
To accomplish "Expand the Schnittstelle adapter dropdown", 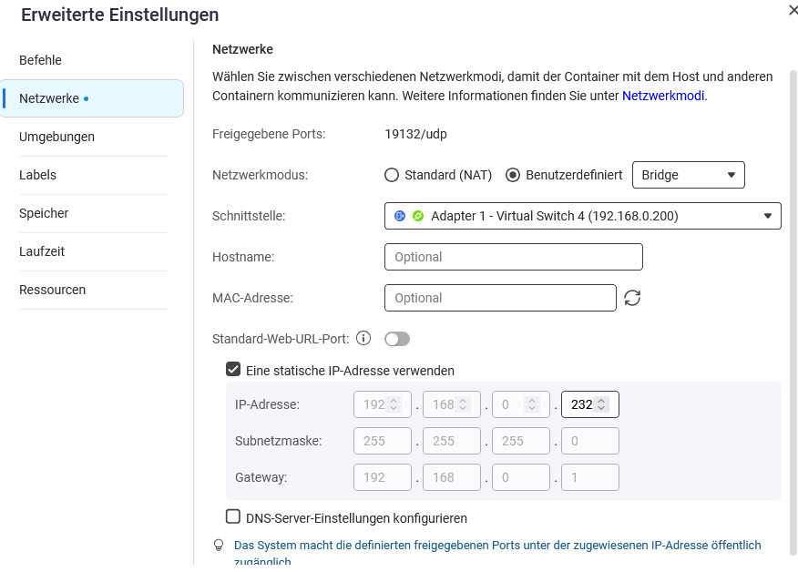I will (x=583, y=216).
